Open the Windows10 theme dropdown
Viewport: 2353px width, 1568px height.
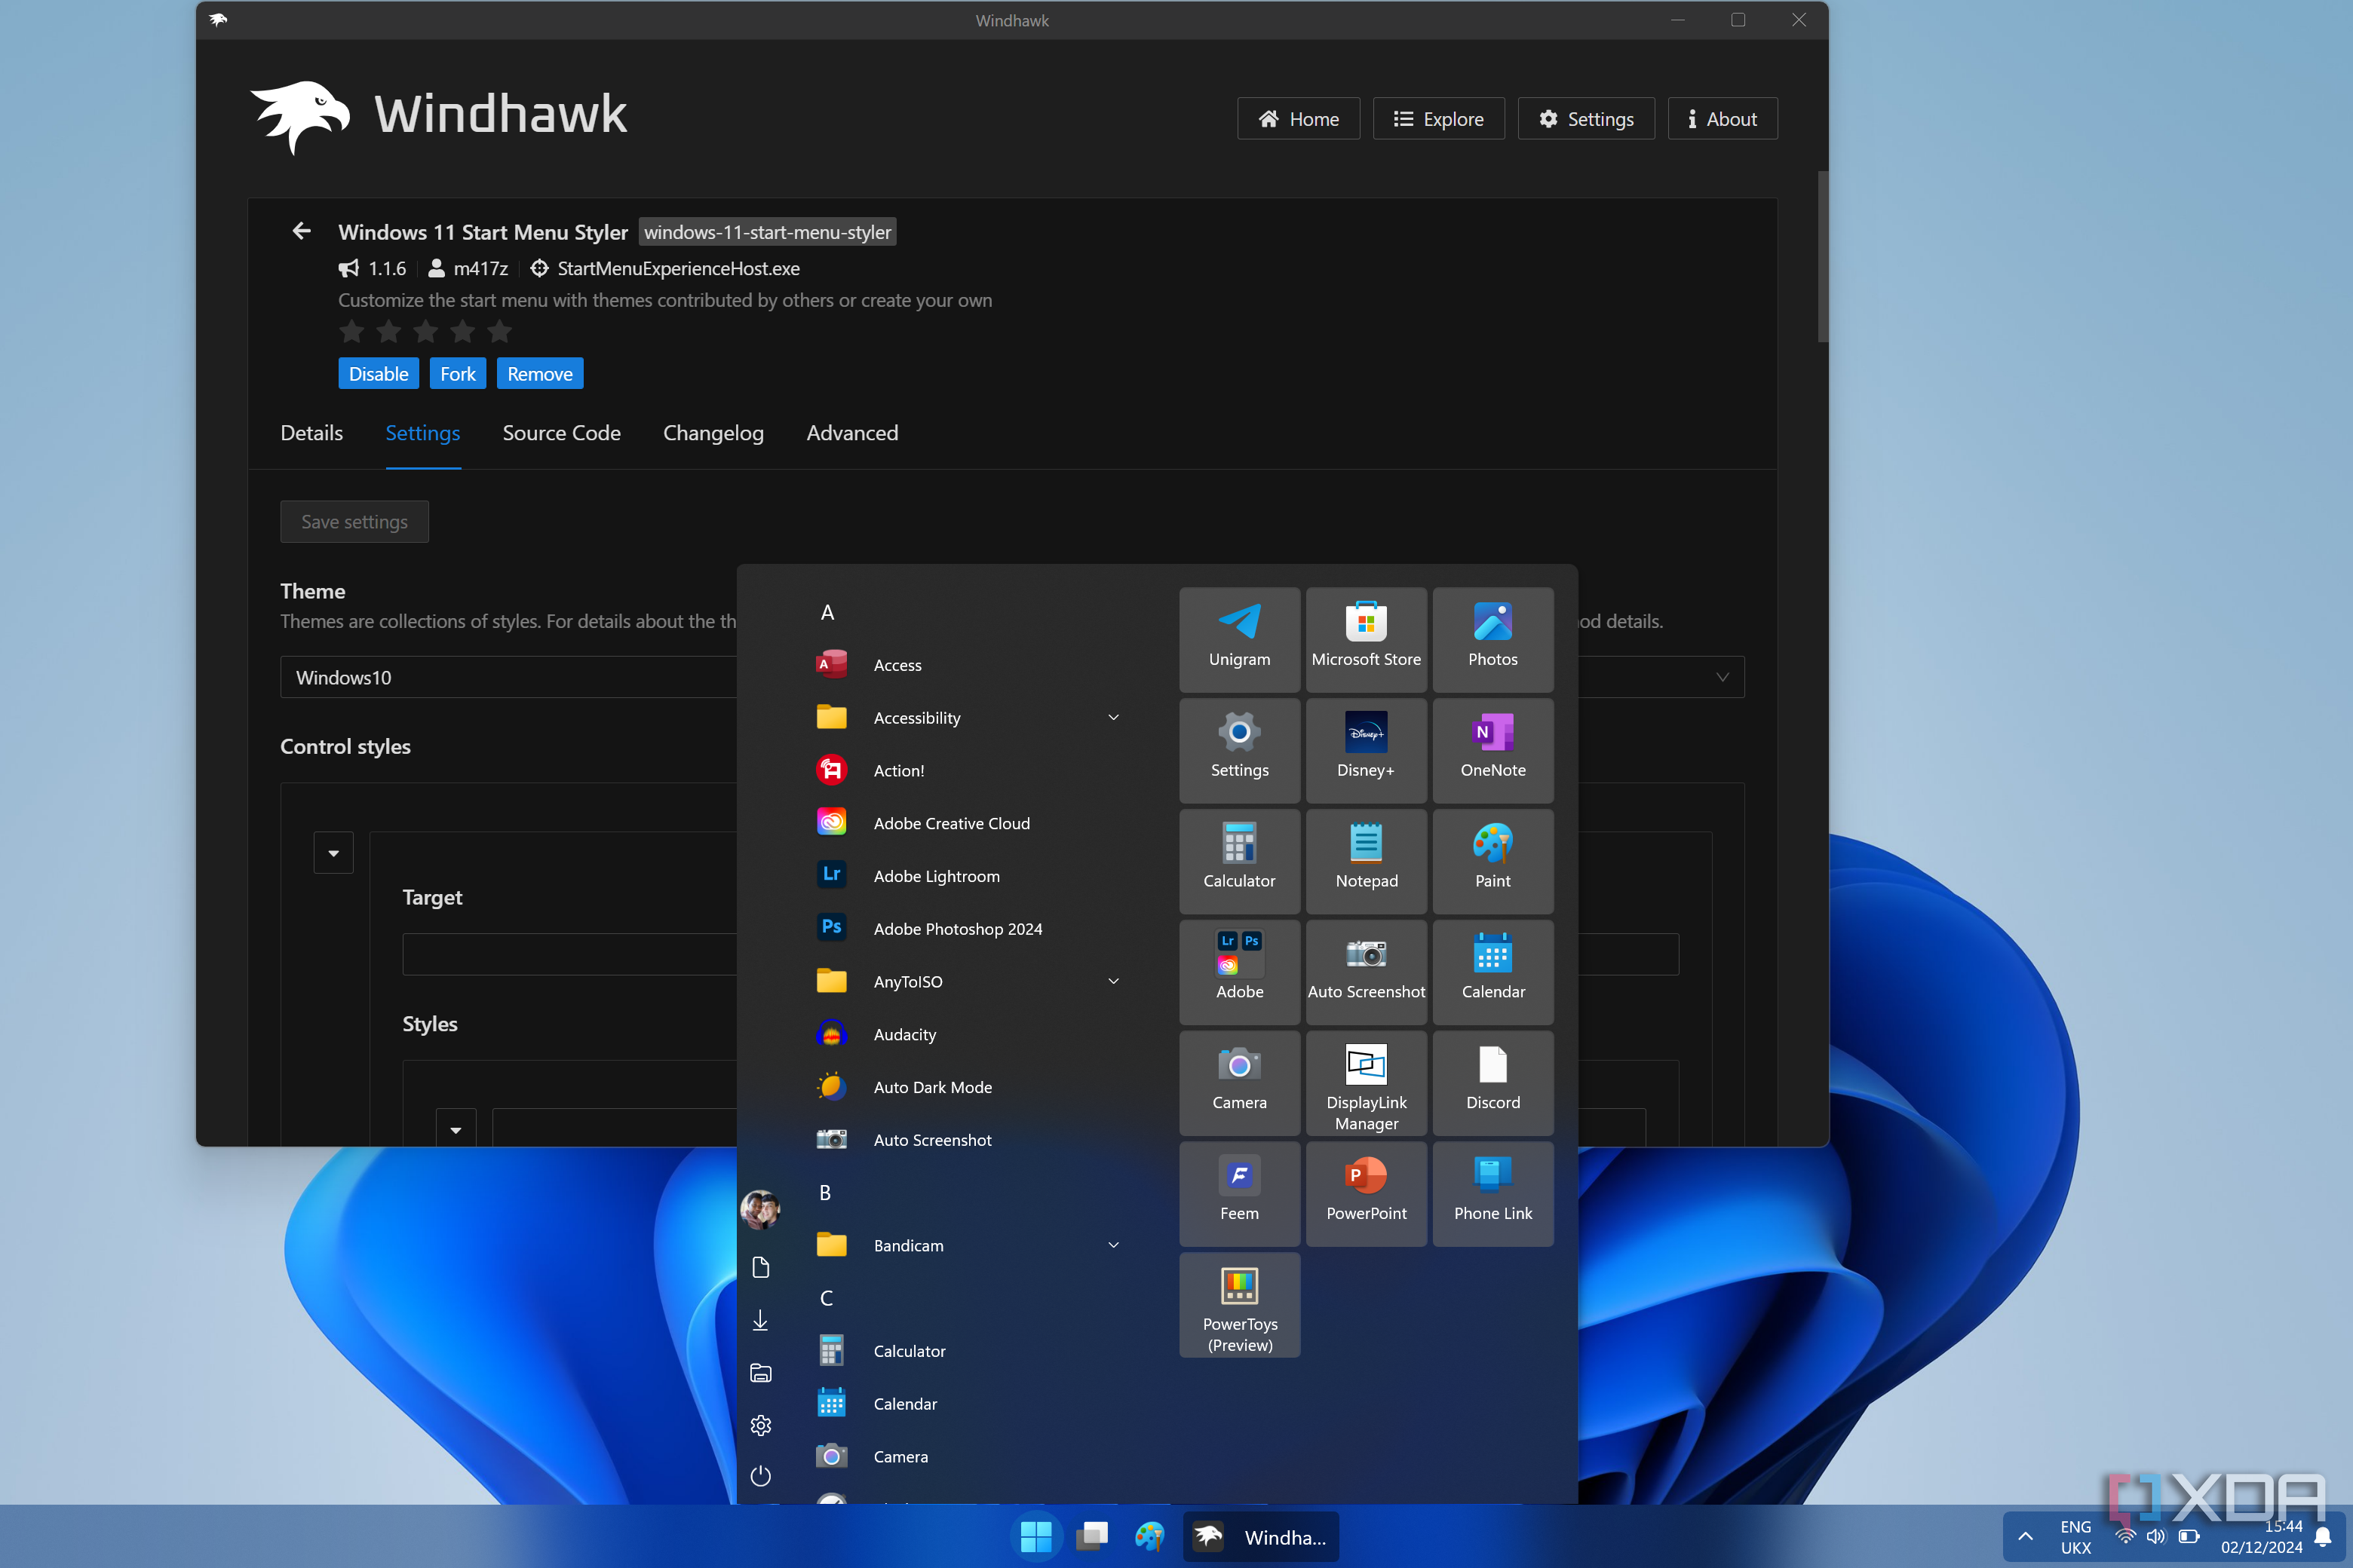coord(1011,677)
